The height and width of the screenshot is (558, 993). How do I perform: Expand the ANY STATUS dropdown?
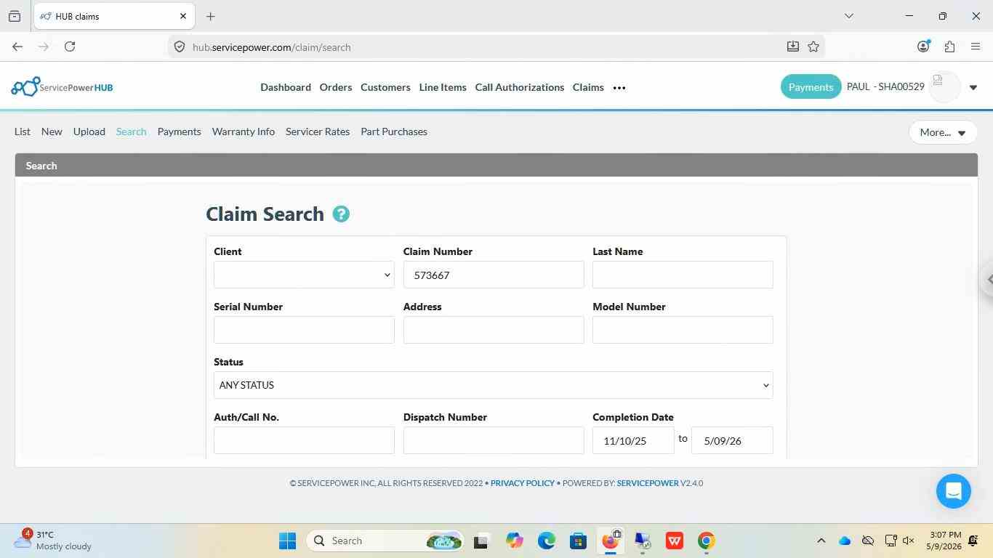click(x=493, y=385)
